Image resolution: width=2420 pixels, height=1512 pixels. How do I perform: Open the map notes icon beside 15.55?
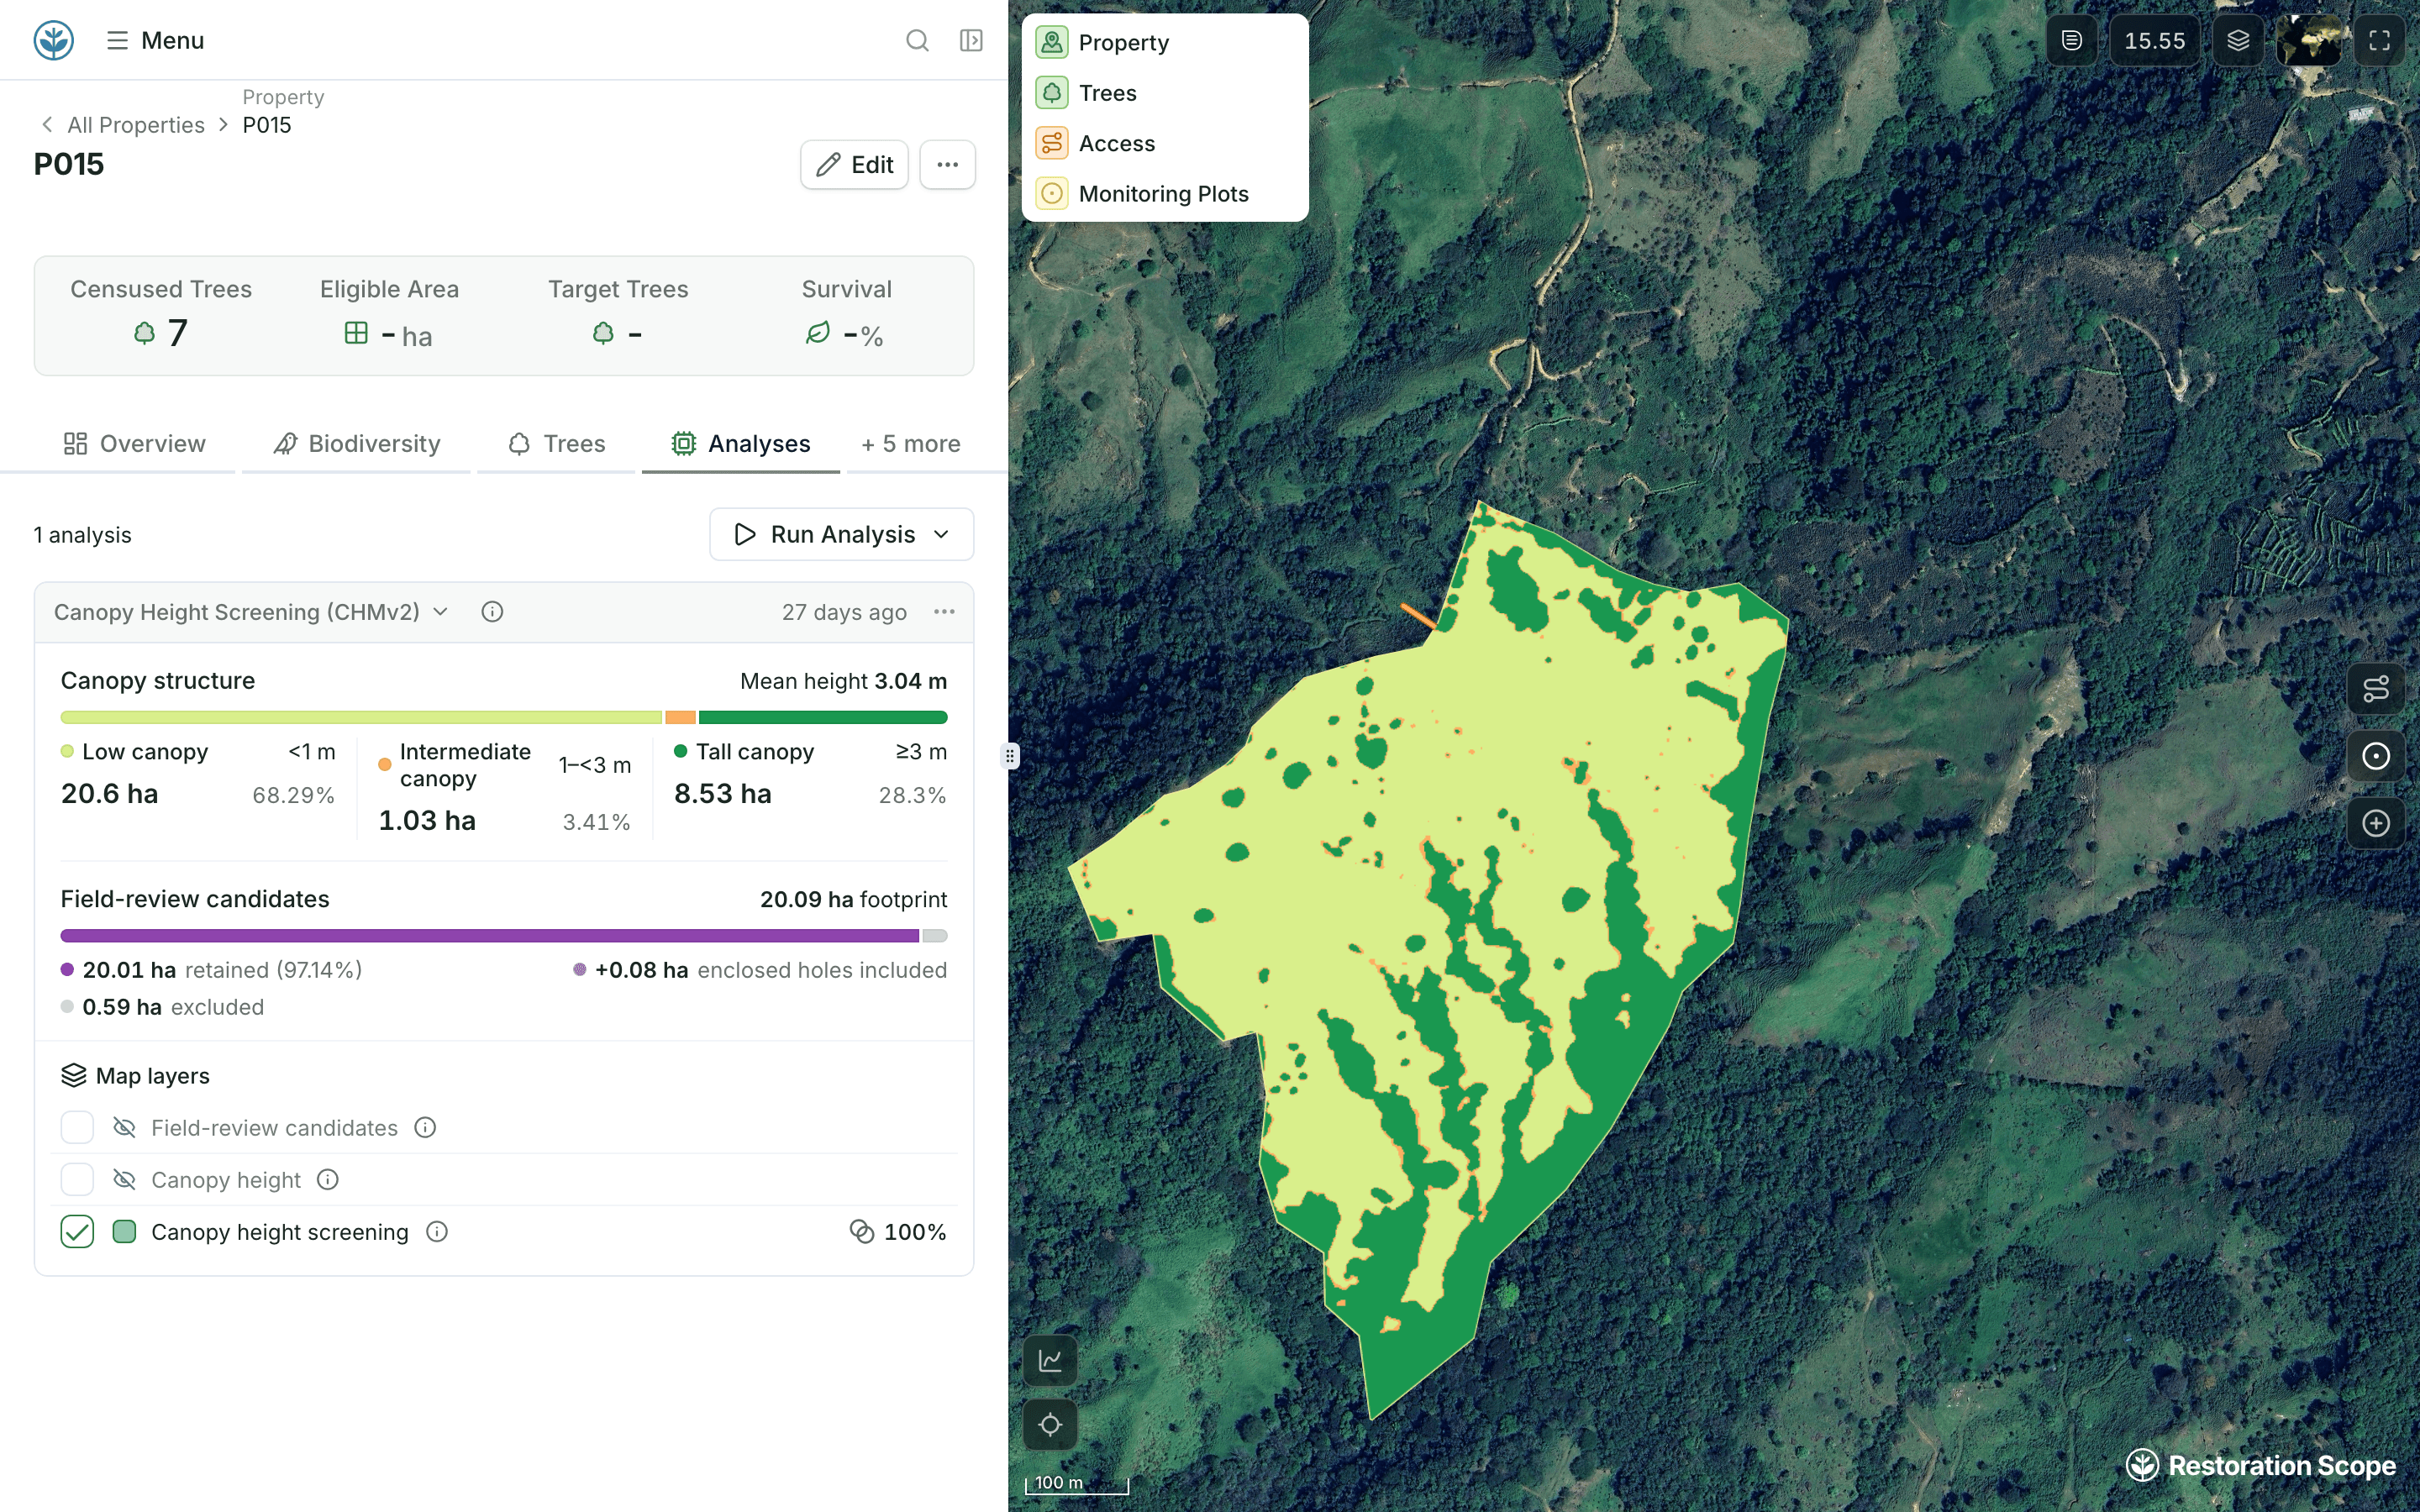pyautogui.click(x=2072, y=40)
